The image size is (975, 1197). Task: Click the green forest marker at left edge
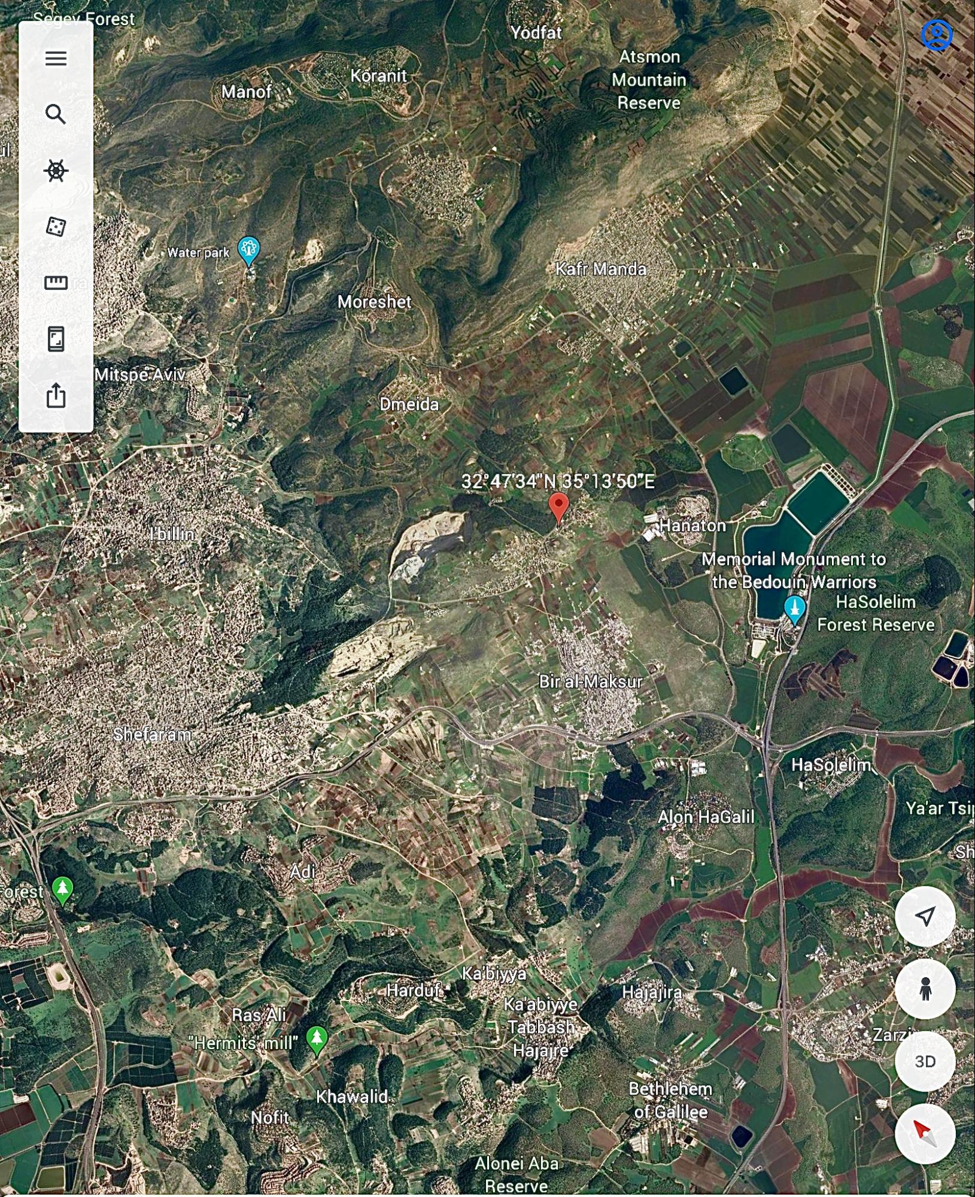[62, 889]
